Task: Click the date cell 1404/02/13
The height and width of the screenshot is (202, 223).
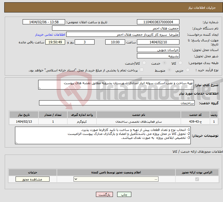Action: (x=24, y=122)
